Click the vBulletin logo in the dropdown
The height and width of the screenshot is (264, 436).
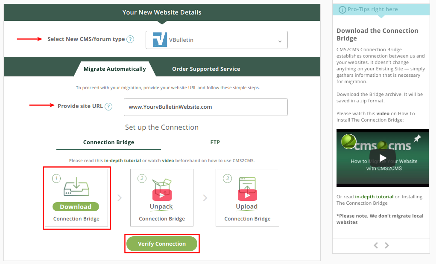pyautogui.click(x=160, y=40)
